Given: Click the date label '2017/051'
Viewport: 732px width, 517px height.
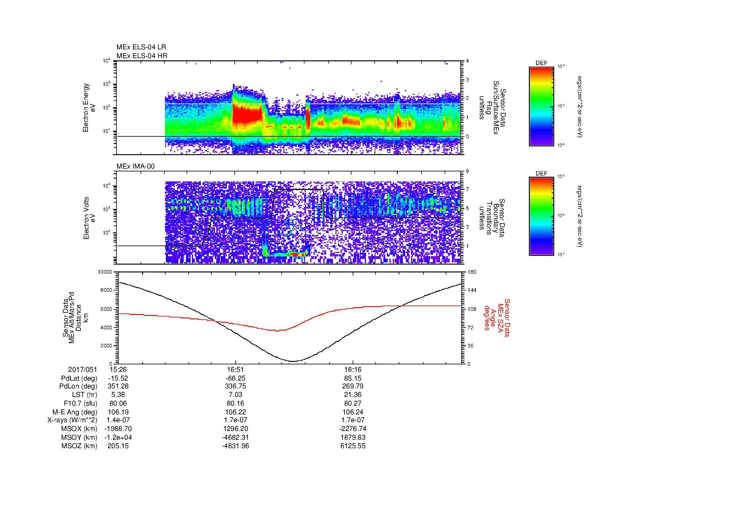Looking at the screenshot, I should point(82,370).
